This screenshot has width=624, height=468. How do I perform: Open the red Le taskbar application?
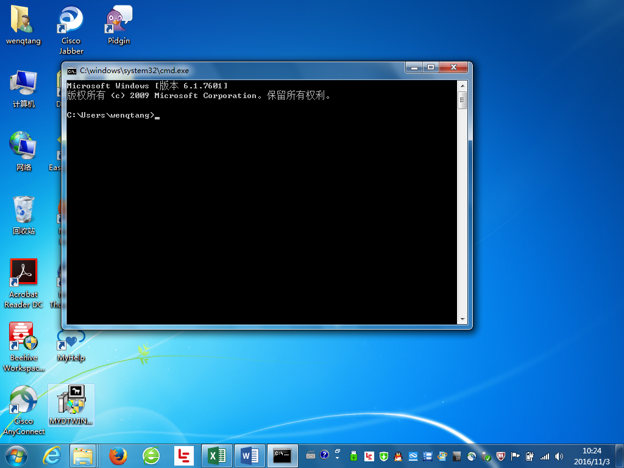tap(184, 456)
